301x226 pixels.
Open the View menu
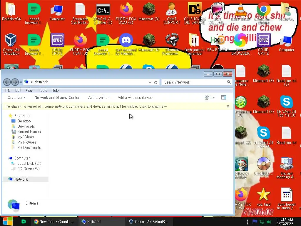click(30, 90)
